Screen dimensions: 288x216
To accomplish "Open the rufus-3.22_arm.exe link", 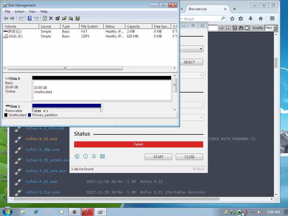I will click(46, 171).
